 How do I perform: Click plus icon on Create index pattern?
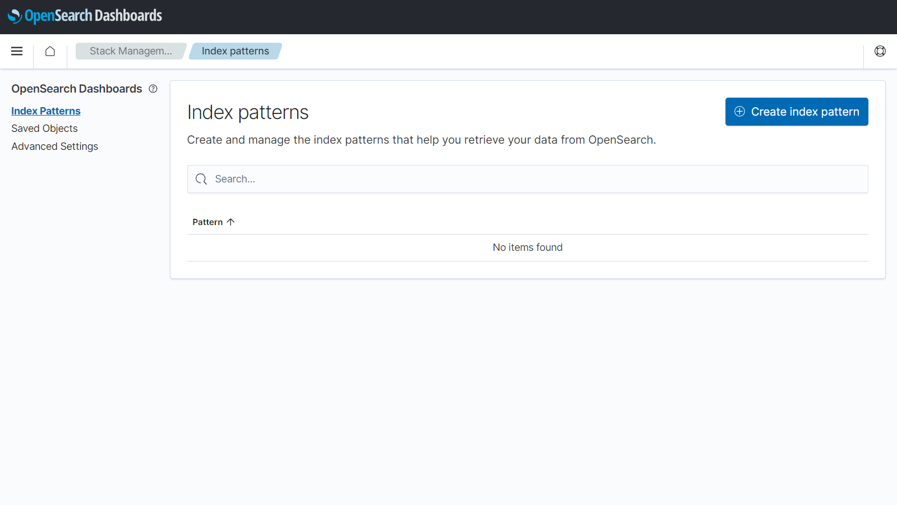(x=739, y=112)
